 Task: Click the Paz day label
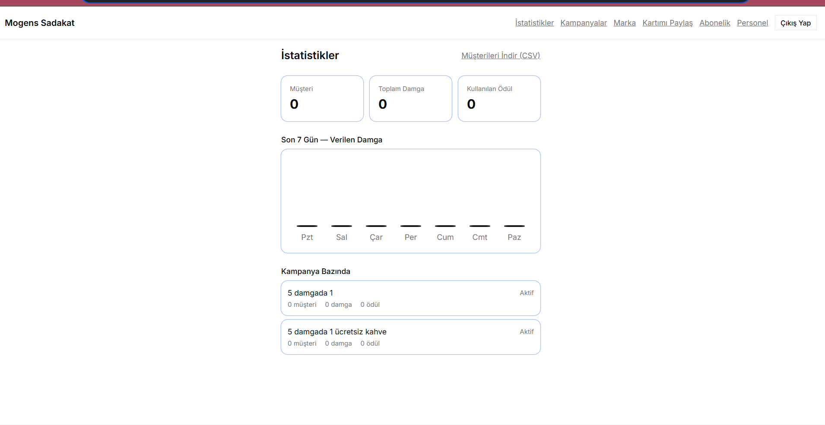(x=514, y=237)
